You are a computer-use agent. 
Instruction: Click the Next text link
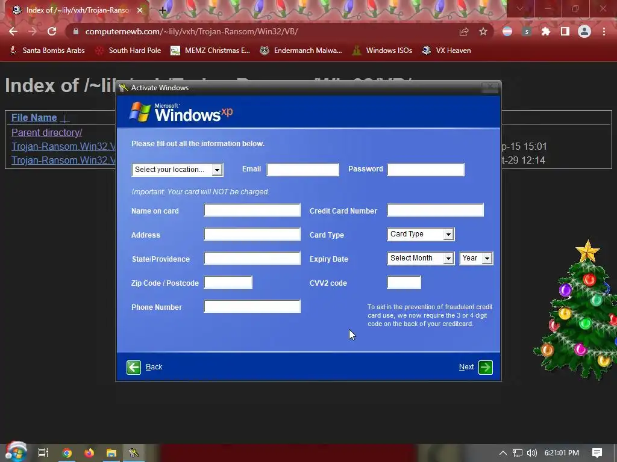coord(466,367)
